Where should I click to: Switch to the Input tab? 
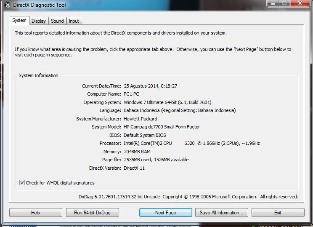[74, 21]
